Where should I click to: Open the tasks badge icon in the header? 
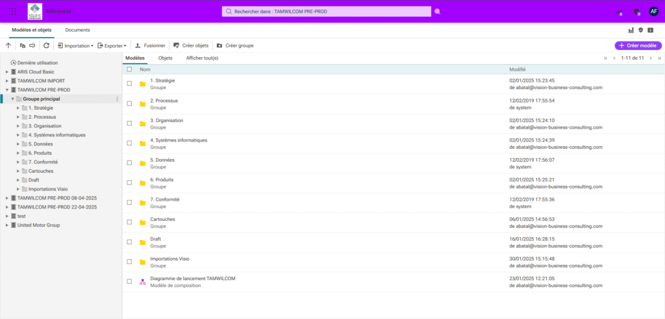coord(636,12)
